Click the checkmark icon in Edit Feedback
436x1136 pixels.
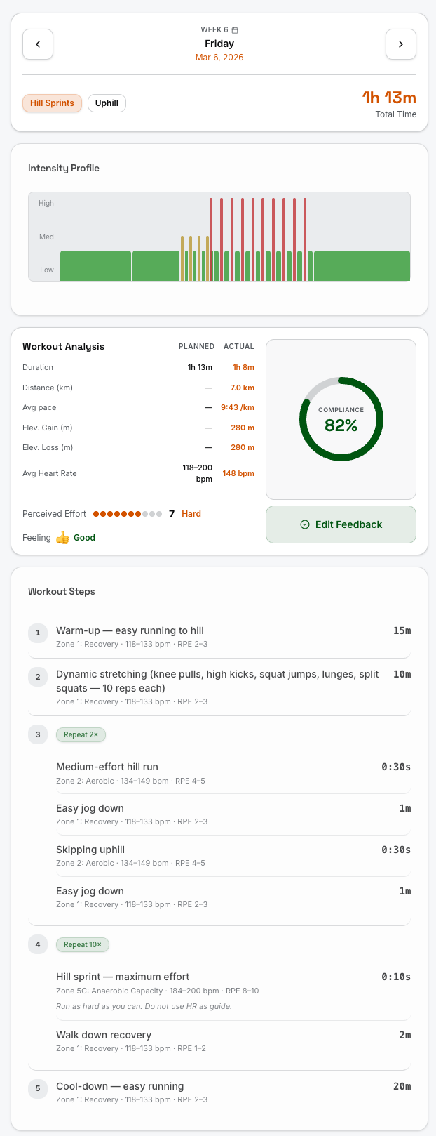pos(304,524)
